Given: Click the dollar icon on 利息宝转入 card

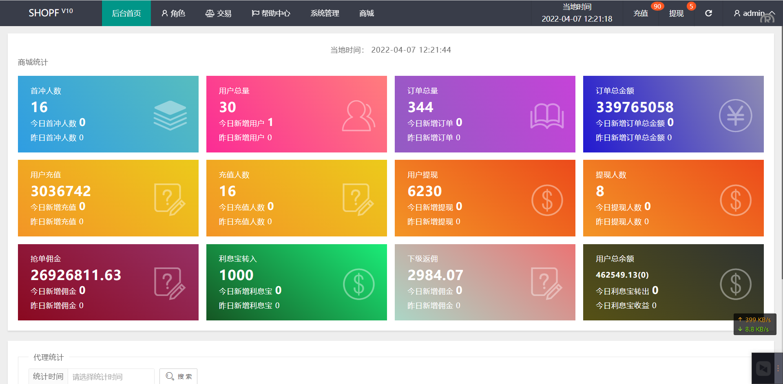Looking at the screenshot, I should [x=358, y=284].
